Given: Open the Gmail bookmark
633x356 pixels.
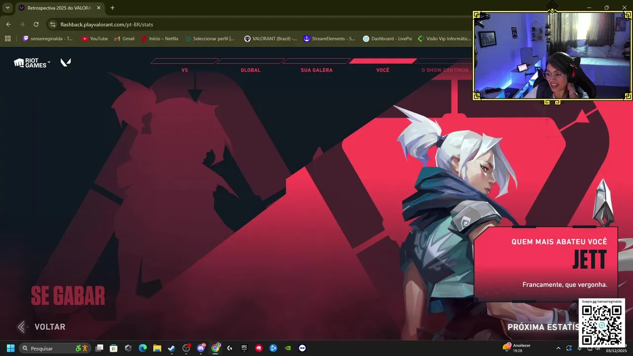Looking at the screenshot, I should coord(125,39).
